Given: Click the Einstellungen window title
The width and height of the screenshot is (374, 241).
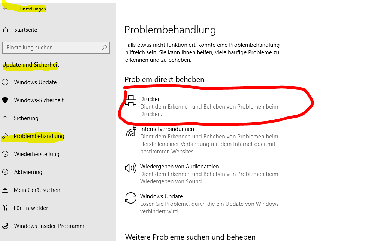Looking at the screenshot, I should click(x=33, y=9).
